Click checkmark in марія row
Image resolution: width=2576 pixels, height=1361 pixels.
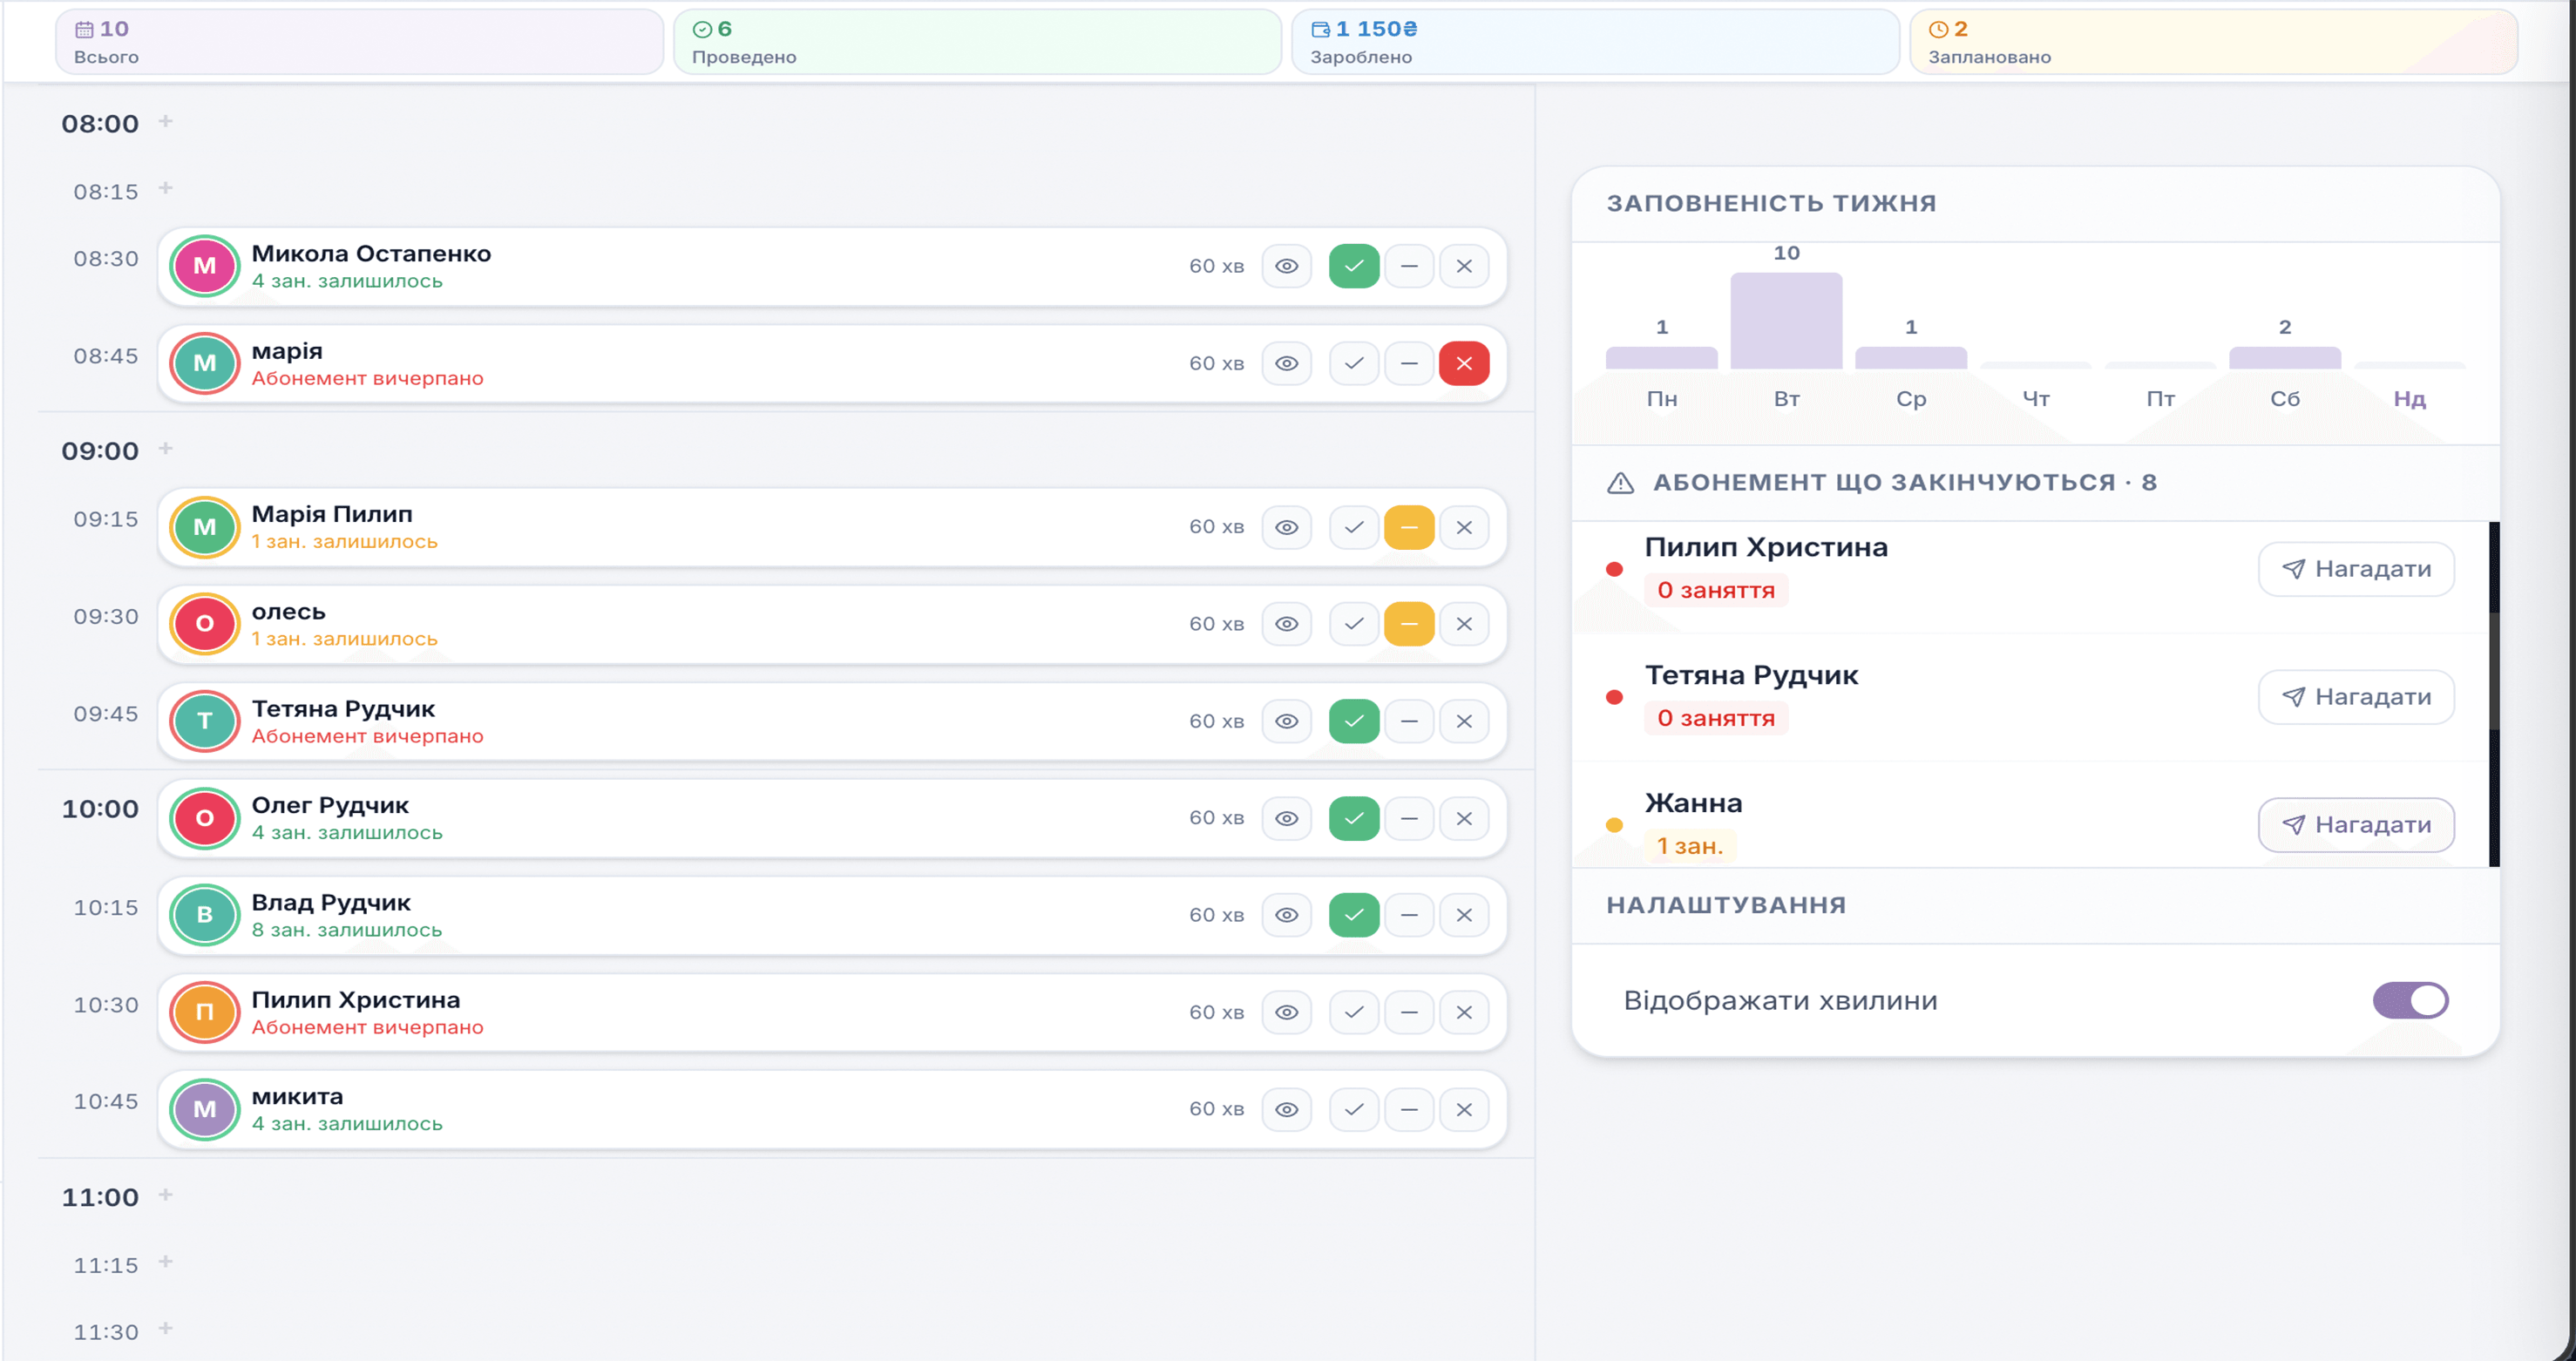click(x=1354, y=364)
